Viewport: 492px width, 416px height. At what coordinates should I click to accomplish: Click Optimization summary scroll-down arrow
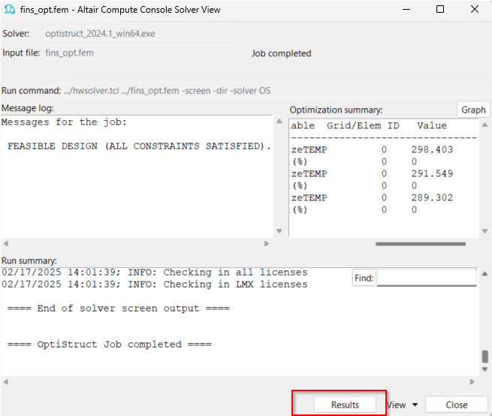[x=484, y=231]
